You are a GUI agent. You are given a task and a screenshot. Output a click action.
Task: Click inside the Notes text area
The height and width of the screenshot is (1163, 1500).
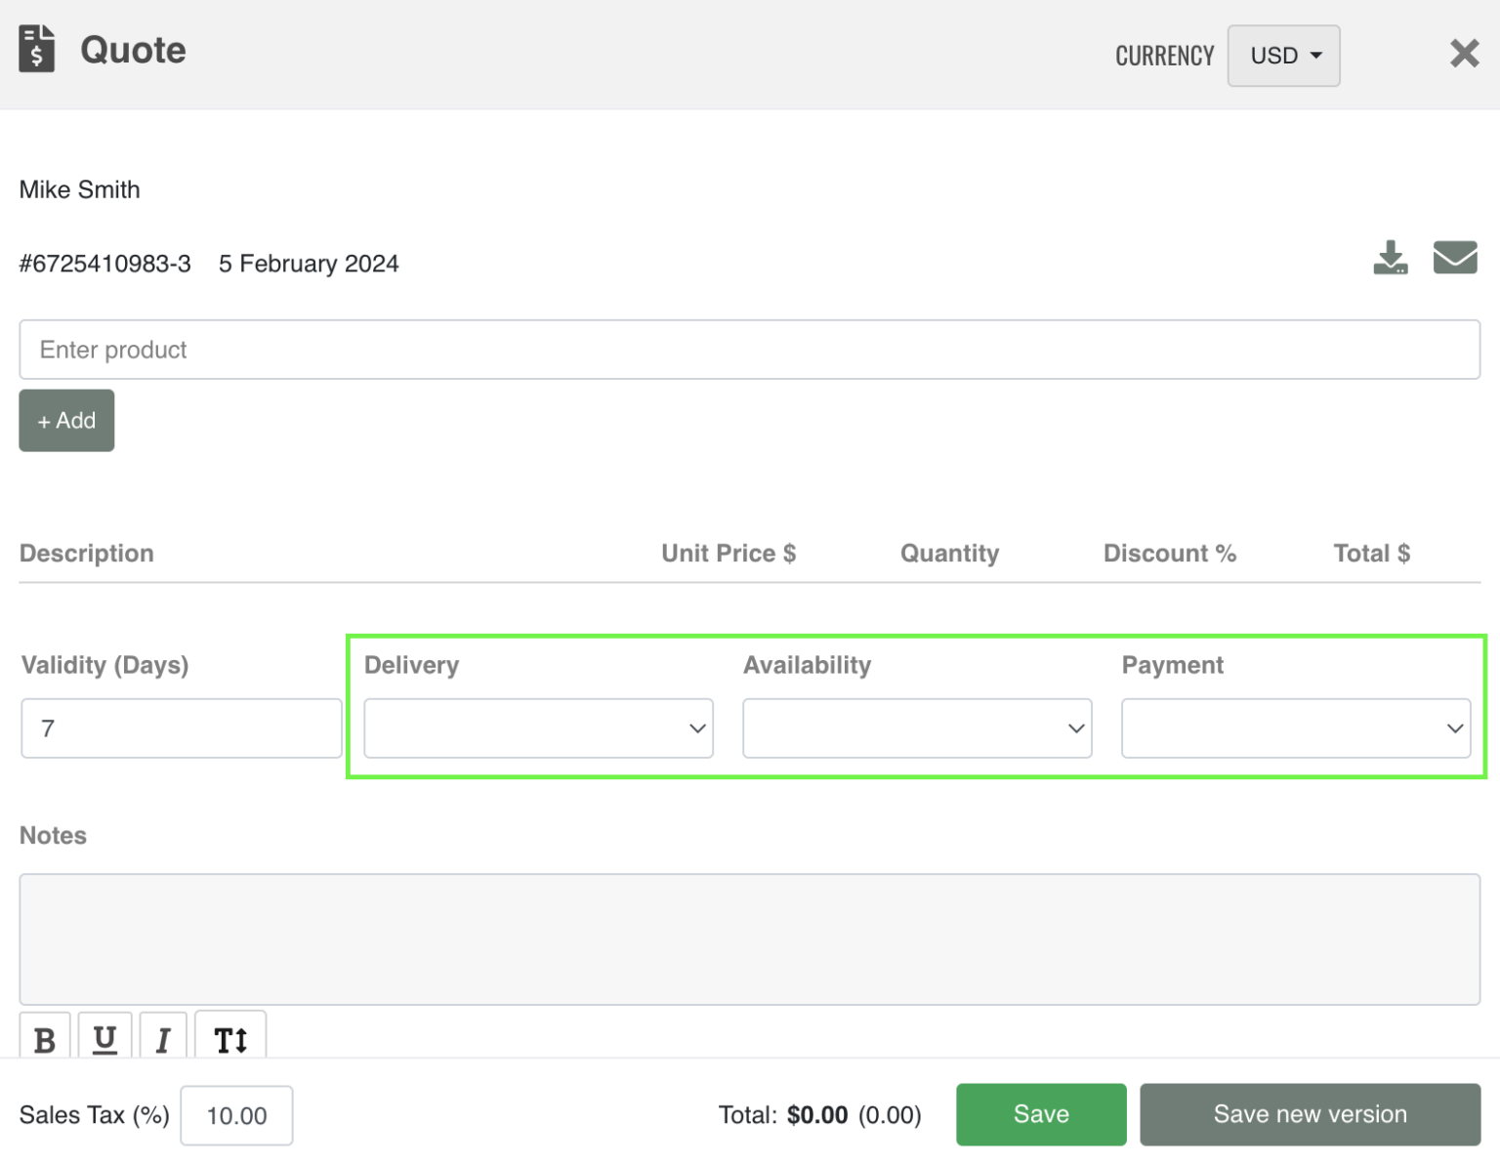point(749,938)
